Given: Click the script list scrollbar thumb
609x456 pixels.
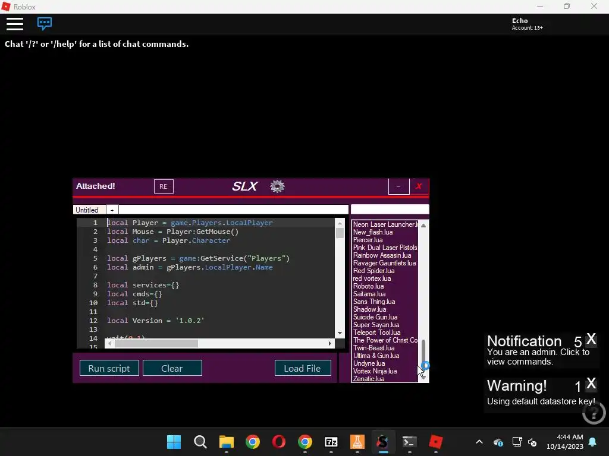Looking at the screenshot, I should (x=423, y=354).
